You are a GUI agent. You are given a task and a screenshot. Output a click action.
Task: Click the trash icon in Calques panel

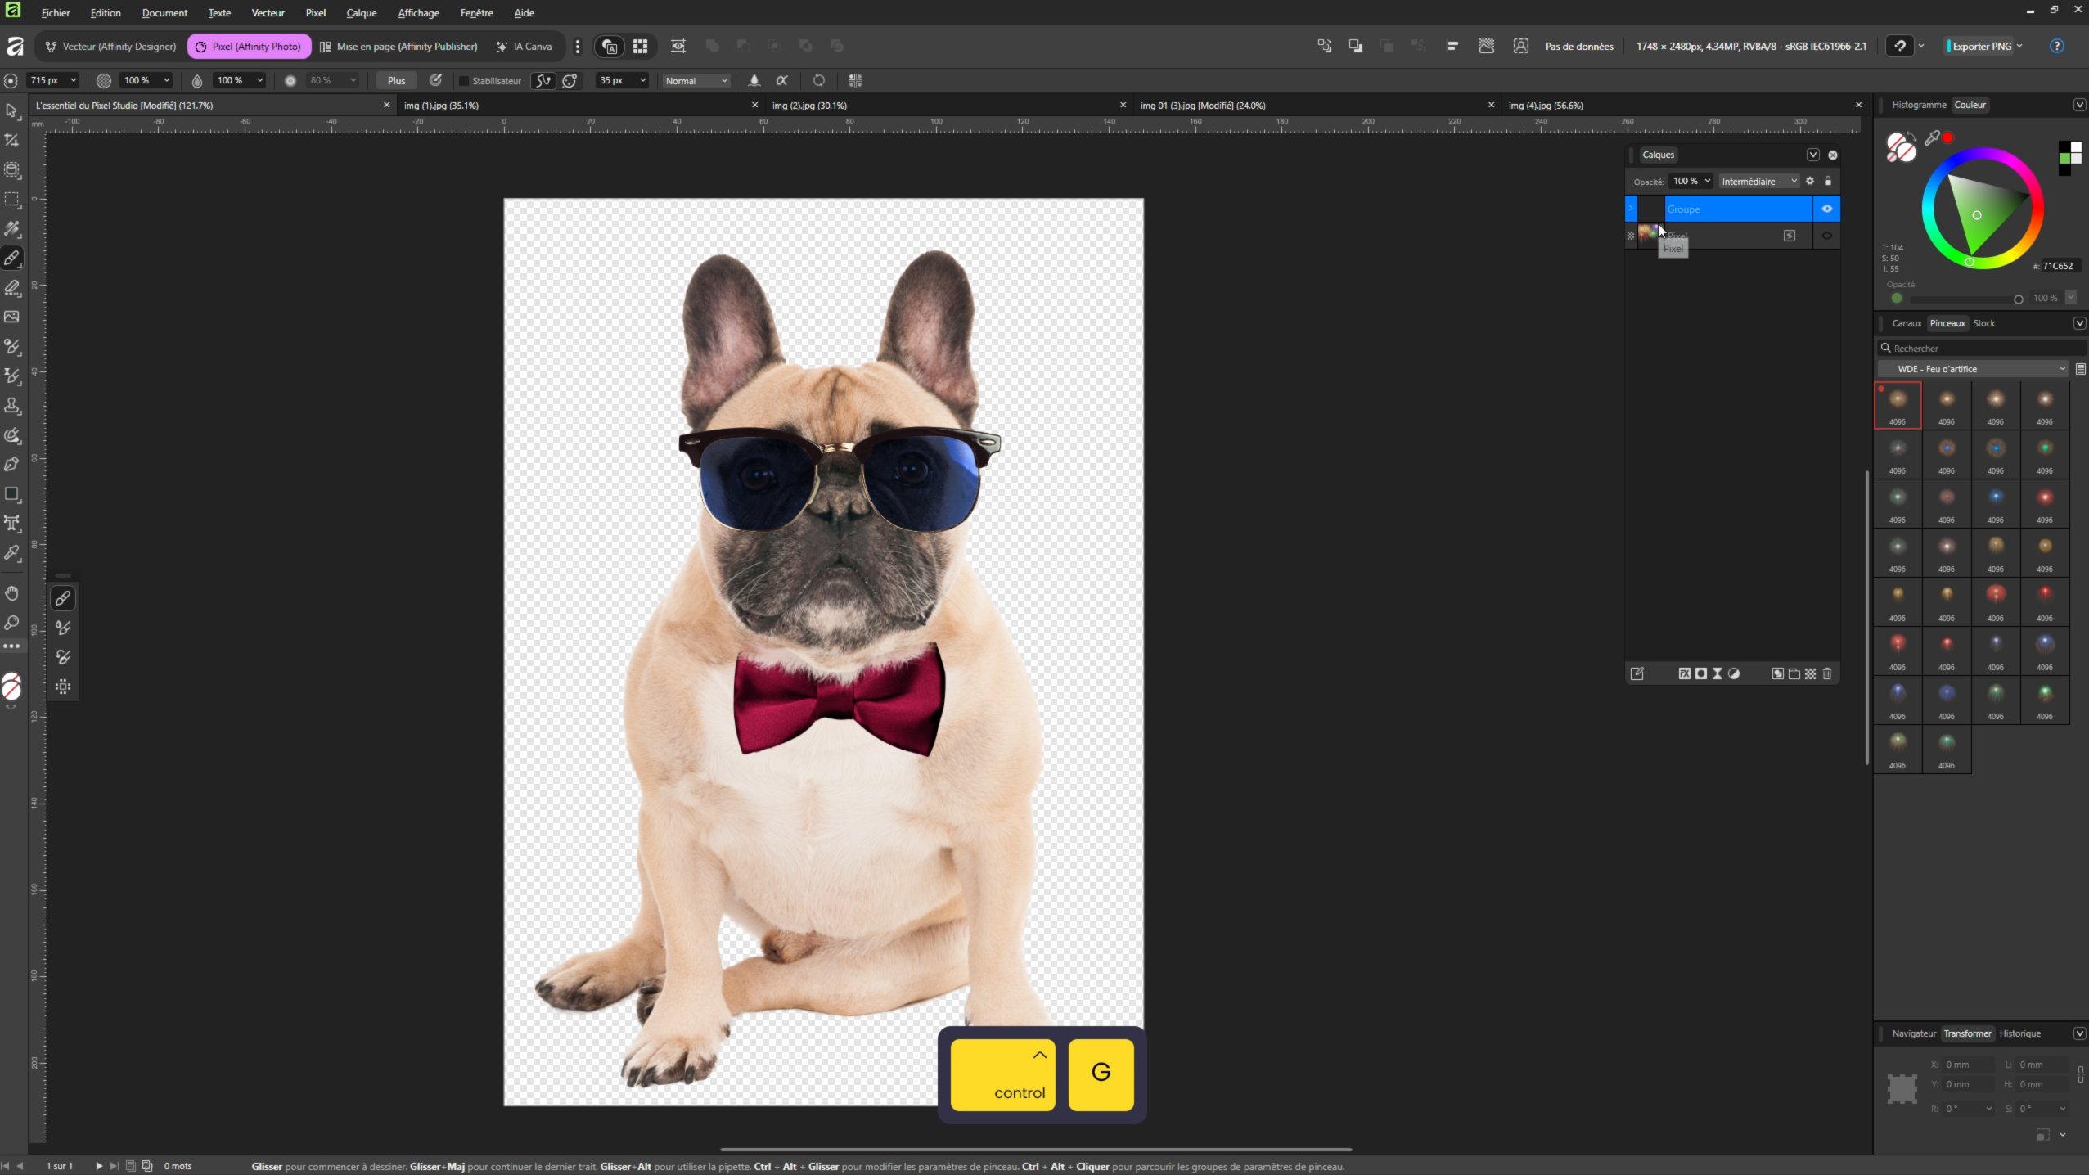pyautogui.click(x=1827, y=673)
